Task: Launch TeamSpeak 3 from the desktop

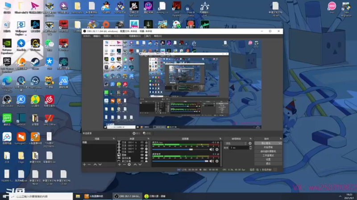Action: [x=35, y=84]
